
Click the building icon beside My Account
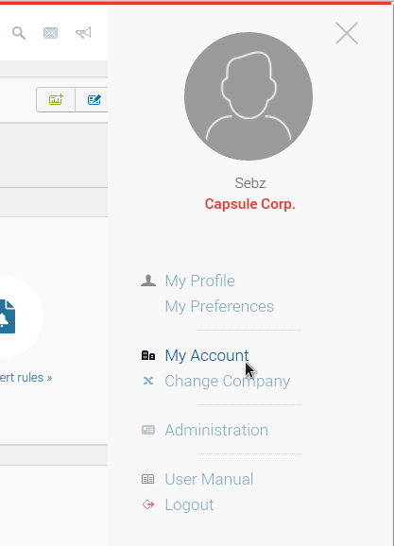148,355
